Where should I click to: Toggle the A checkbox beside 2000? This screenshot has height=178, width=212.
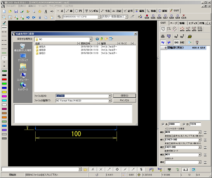pyautogui.click(x=163, y=124)
